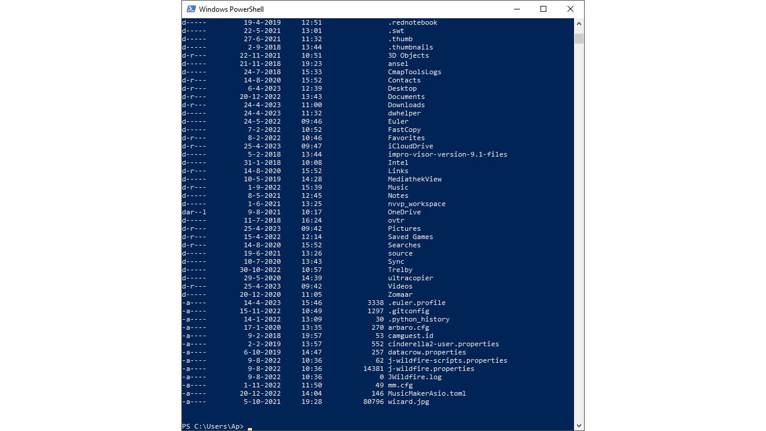The image size is (766, 431).
Task: Click the file size value '80796'
Action: (373, 402)
